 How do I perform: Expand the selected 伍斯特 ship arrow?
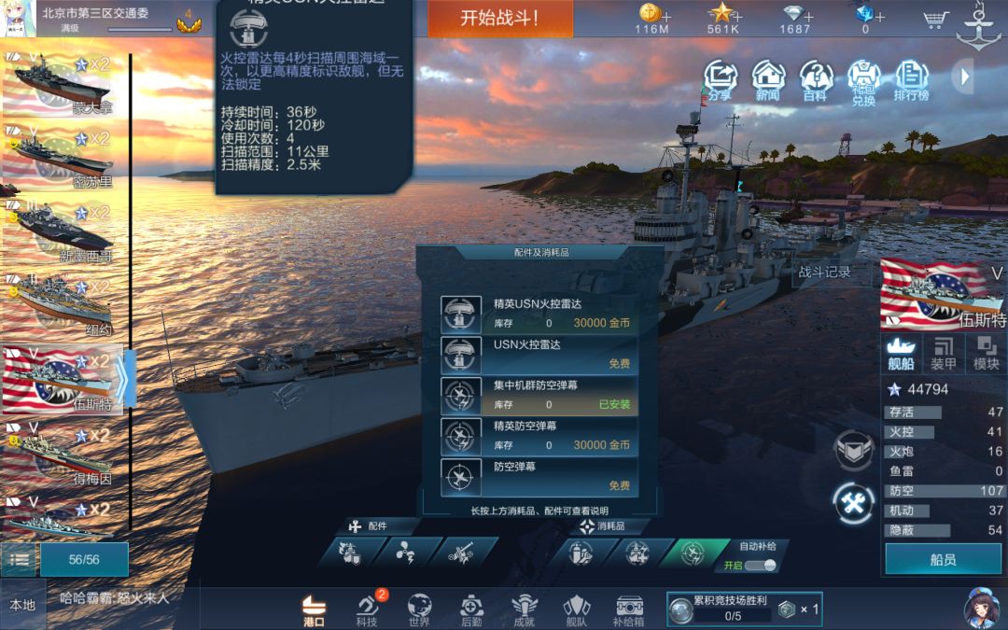click(x=125, y=379)
